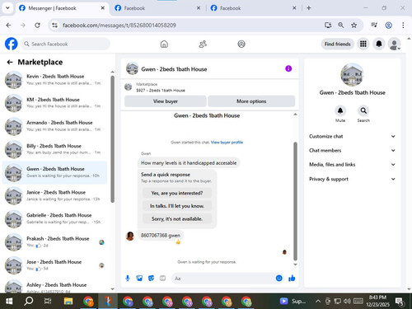Click the Find friends button
This screenshot has height=309, width=412.
click(337, 44)
